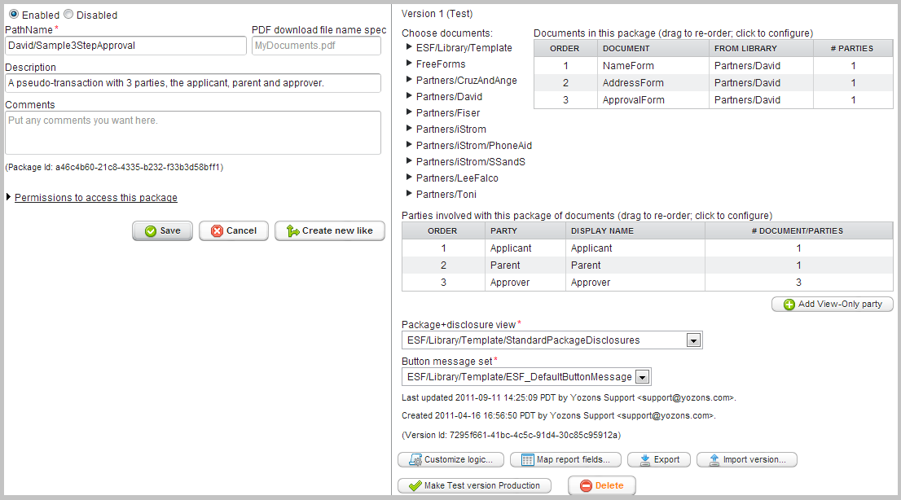
Task: Click the Import version button
Action: pos(746,459)
